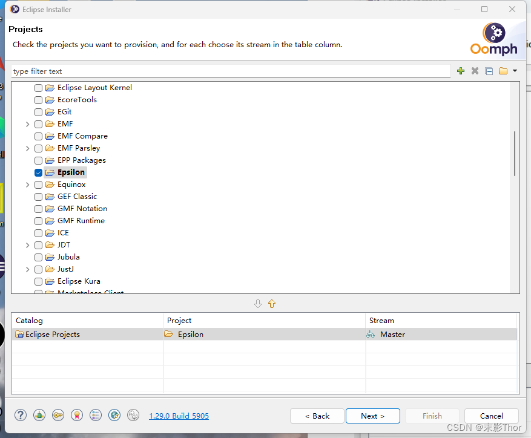
Task: Check the Eclipse Layout Kernel checkbox
Action: pos(38,88)
